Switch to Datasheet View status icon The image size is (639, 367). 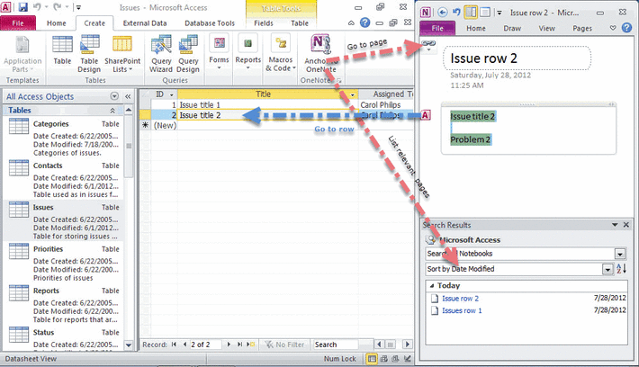[372, 359]
